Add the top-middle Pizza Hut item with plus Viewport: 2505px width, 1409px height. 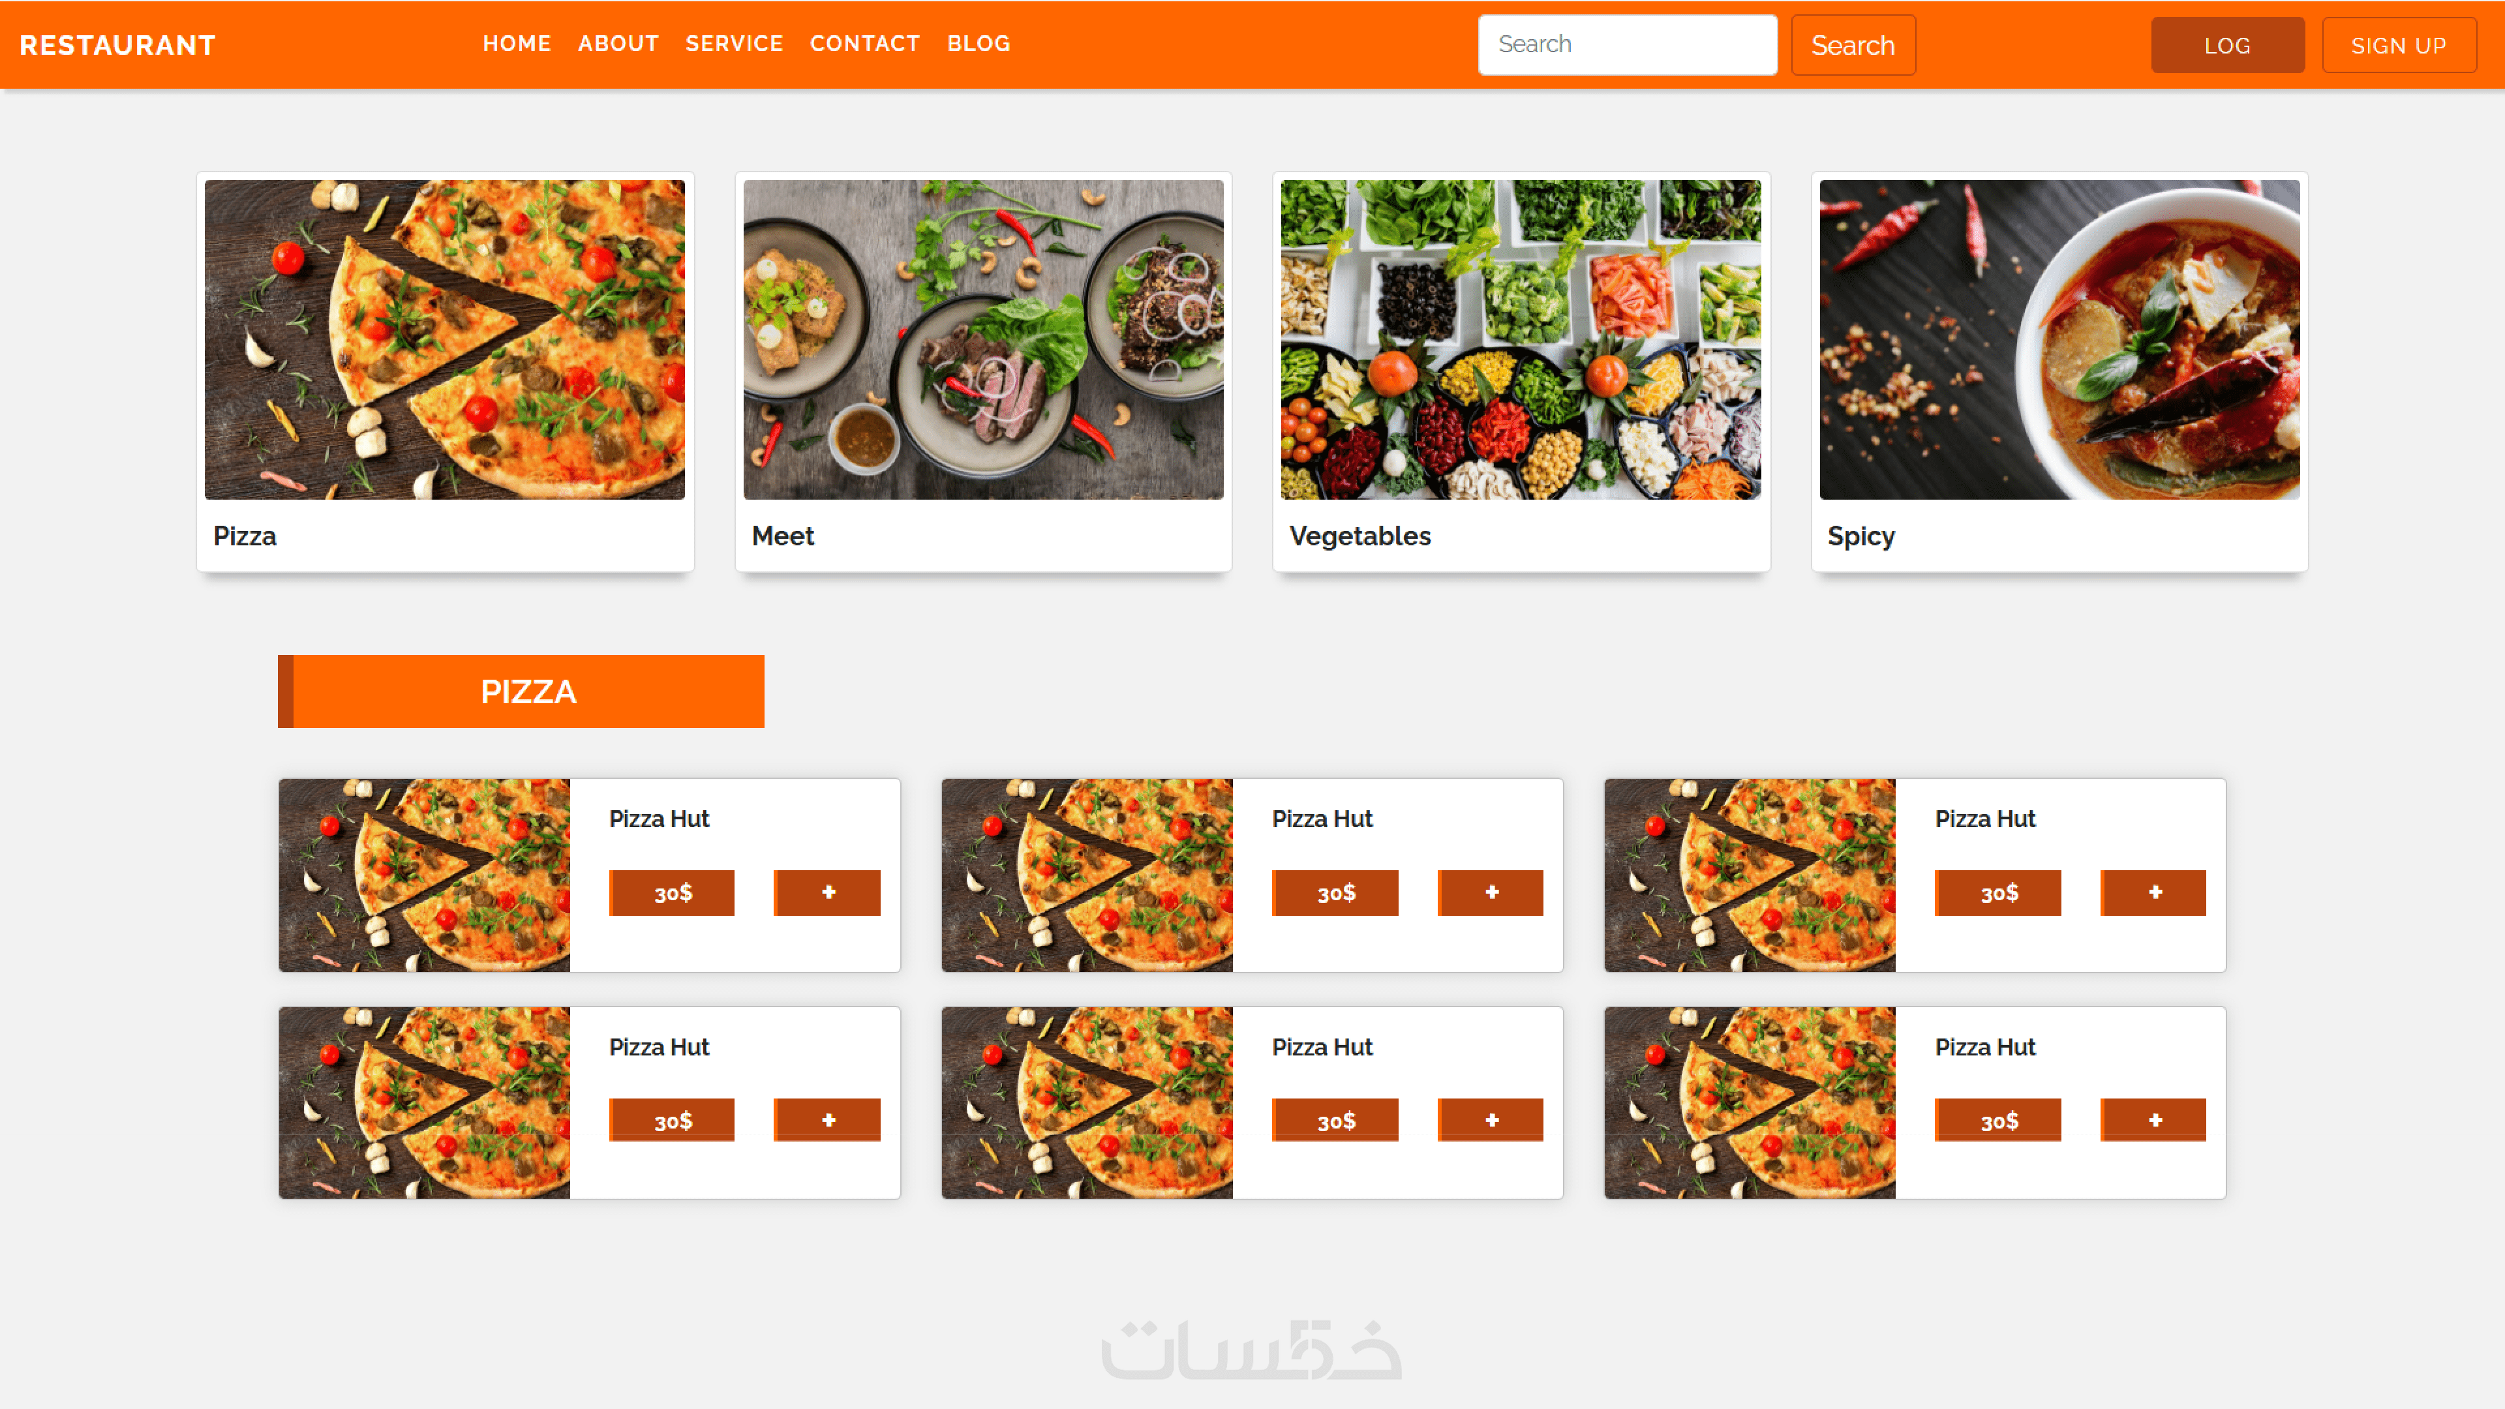click(1491, 892)
